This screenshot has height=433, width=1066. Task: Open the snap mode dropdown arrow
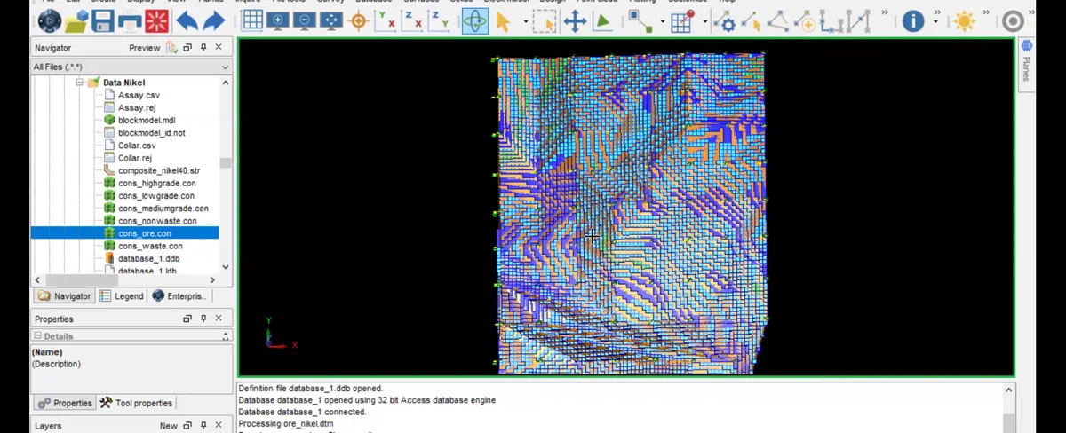click(x=662, y=20)
